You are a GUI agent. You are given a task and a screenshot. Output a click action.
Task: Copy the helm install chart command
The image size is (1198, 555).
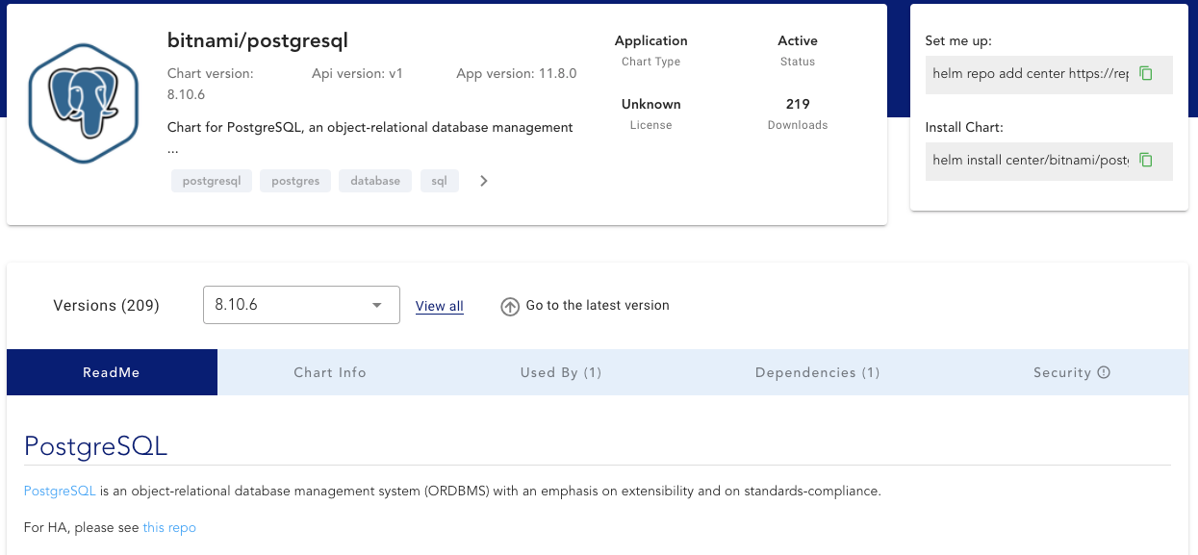[x=1146, y=160]
